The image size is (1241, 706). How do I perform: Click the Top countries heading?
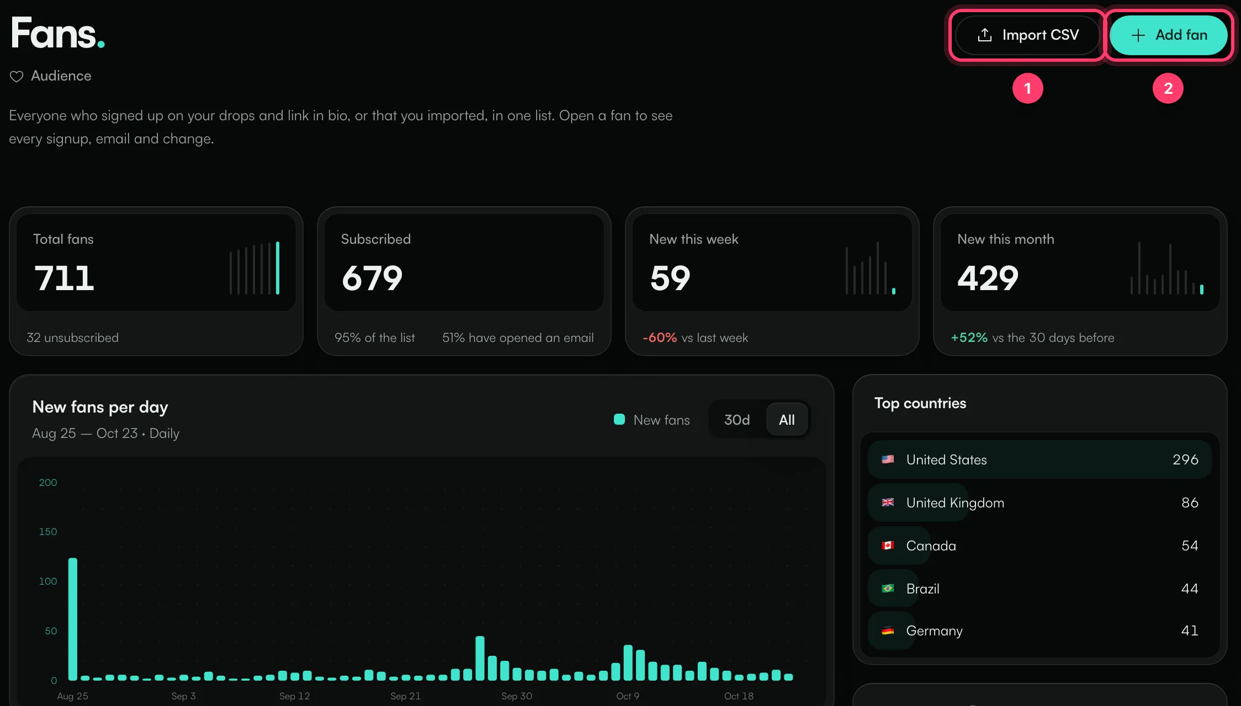click(x=920, y=403)
